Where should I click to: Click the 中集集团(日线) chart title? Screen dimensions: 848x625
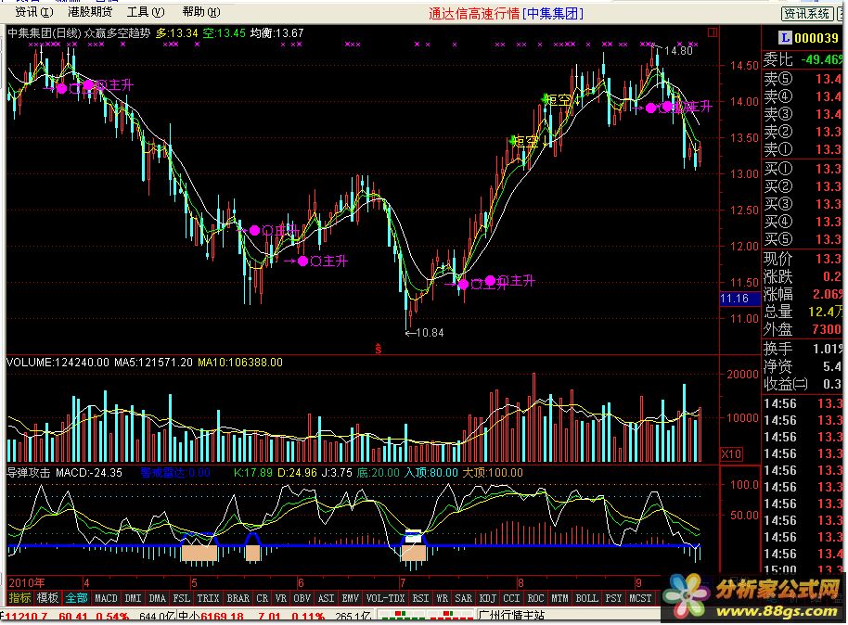click(x=44, y=33)
